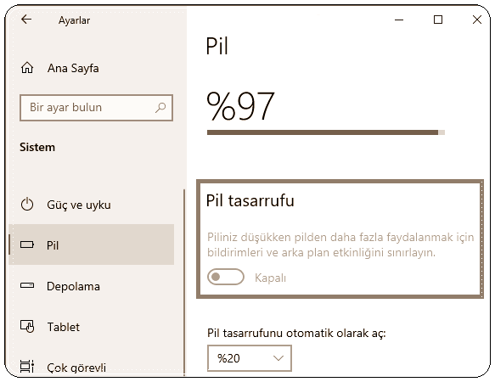
Task: Open the %20 battery saver dropdown
Action: [250, 358]
